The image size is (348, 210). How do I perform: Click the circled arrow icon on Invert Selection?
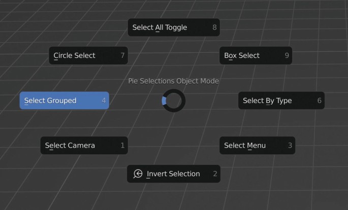[x=138, y=173]
